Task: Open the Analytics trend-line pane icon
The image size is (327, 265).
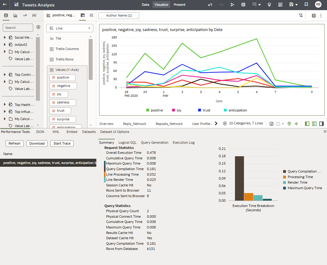Action: tap(25, 15)
